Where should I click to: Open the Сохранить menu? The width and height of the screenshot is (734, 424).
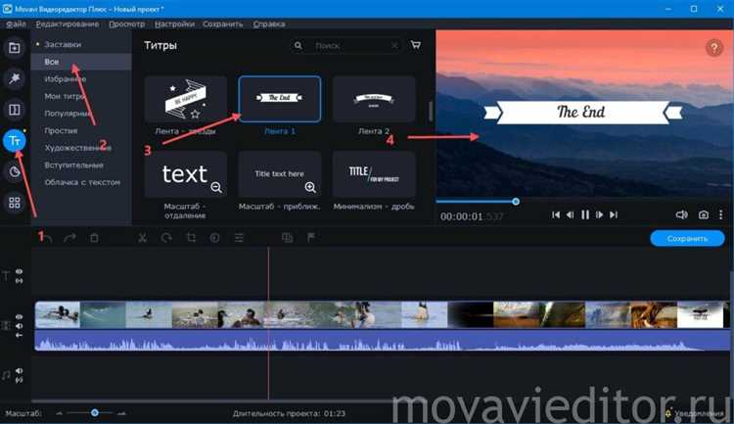tap(223, 24)
